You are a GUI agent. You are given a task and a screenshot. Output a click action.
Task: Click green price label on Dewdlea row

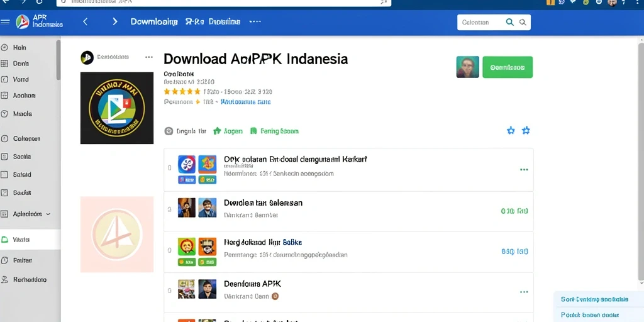coord(514,211)
